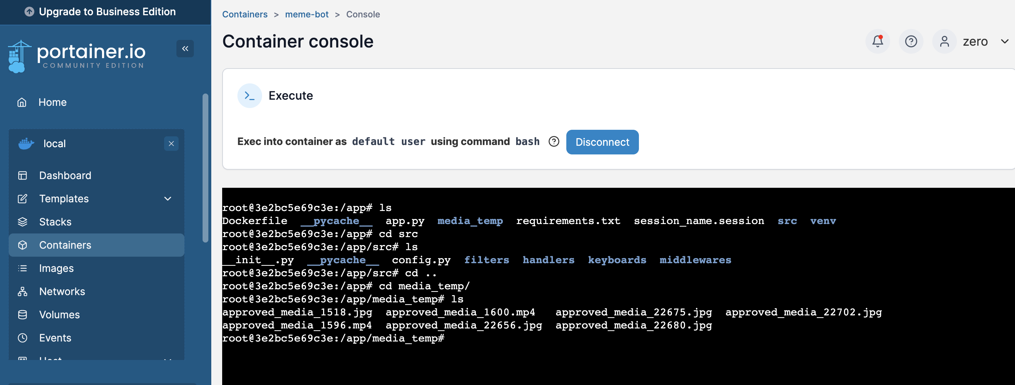Click the sidebar vertical scrollbar
Screen dimensions: 1015x385
tap(205, 168)
